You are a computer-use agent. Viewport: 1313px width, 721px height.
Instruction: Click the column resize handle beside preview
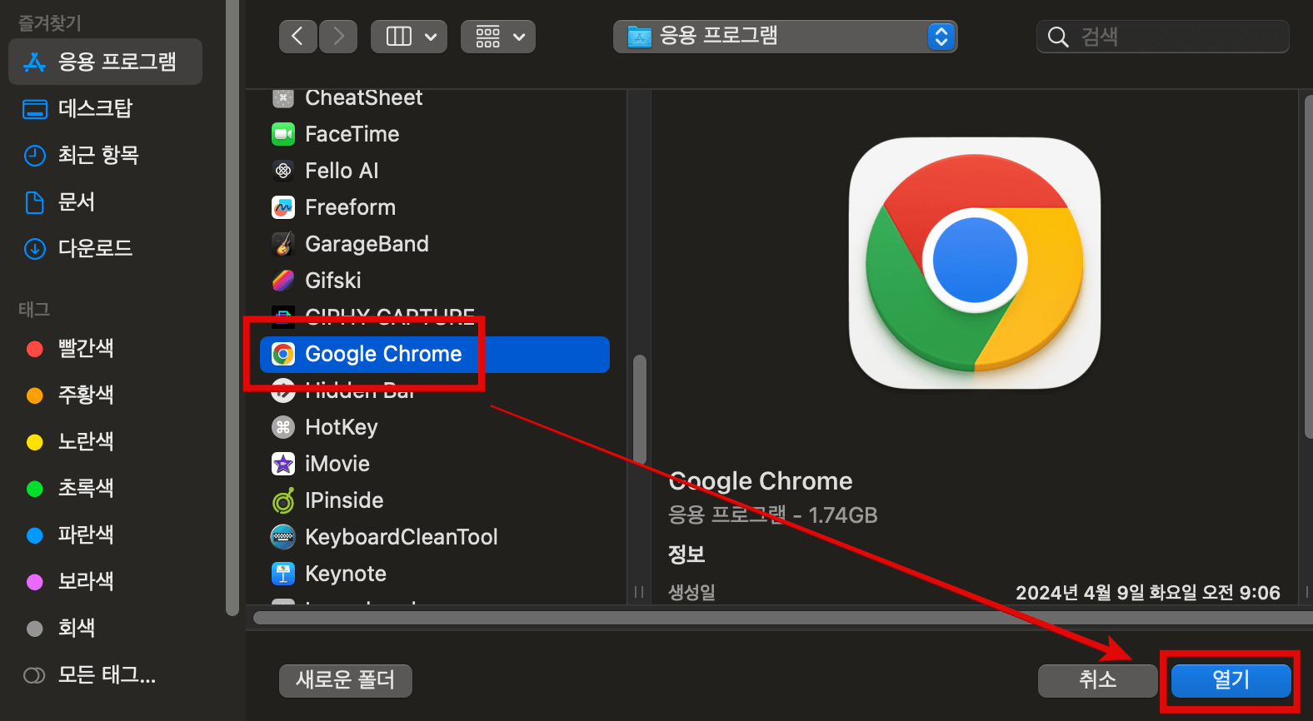coord(639,592)
